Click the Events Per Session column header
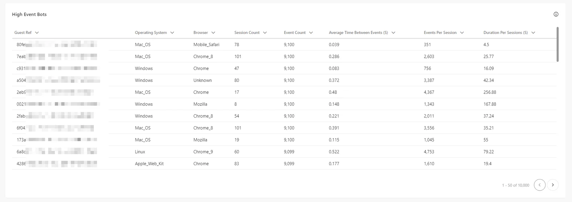The width and height of the screenshot is (572, 202). click(440, 33)
